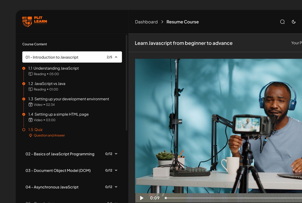
Task: Select 04 - Asynchronous JavaScript title
Action: pyautogui.click(x=52, y=187)
